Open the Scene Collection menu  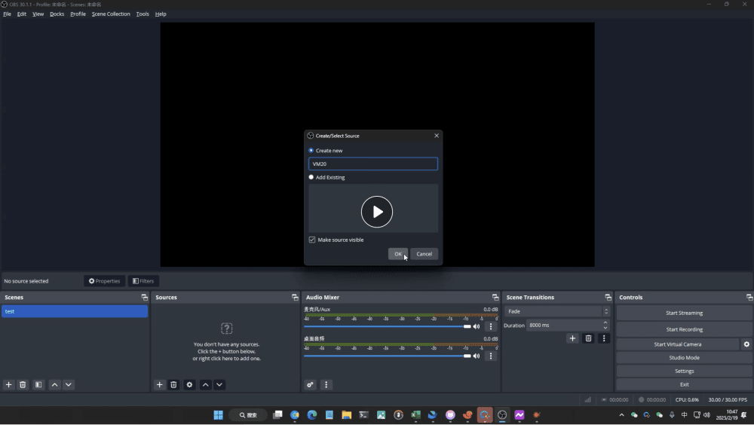coord(111,14)
